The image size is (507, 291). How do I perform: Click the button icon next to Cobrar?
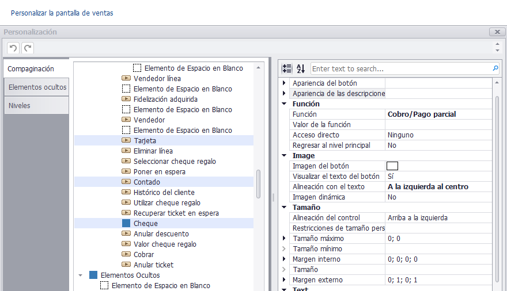[x=126, y=254]
